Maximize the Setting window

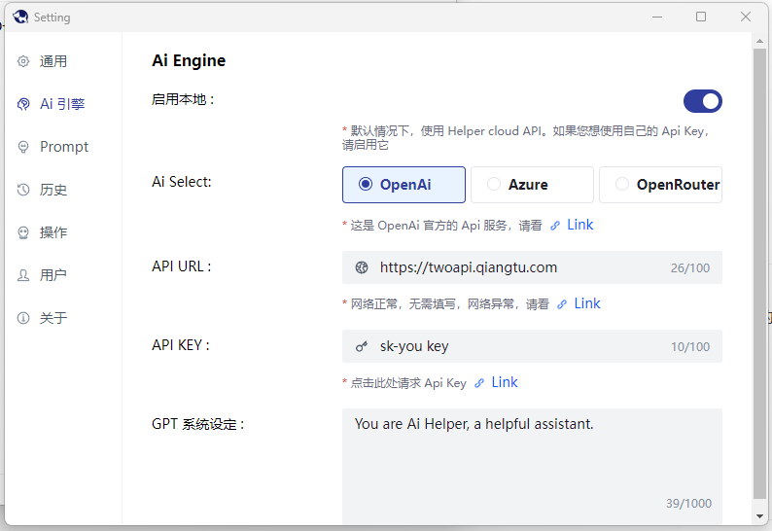click(701, 17)
